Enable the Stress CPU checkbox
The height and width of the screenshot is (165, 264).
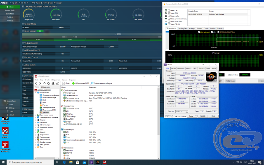[169, 10]
